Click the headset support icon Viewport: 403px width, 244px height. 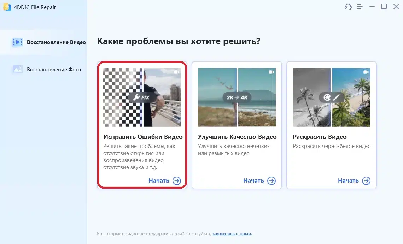(348, 7)
